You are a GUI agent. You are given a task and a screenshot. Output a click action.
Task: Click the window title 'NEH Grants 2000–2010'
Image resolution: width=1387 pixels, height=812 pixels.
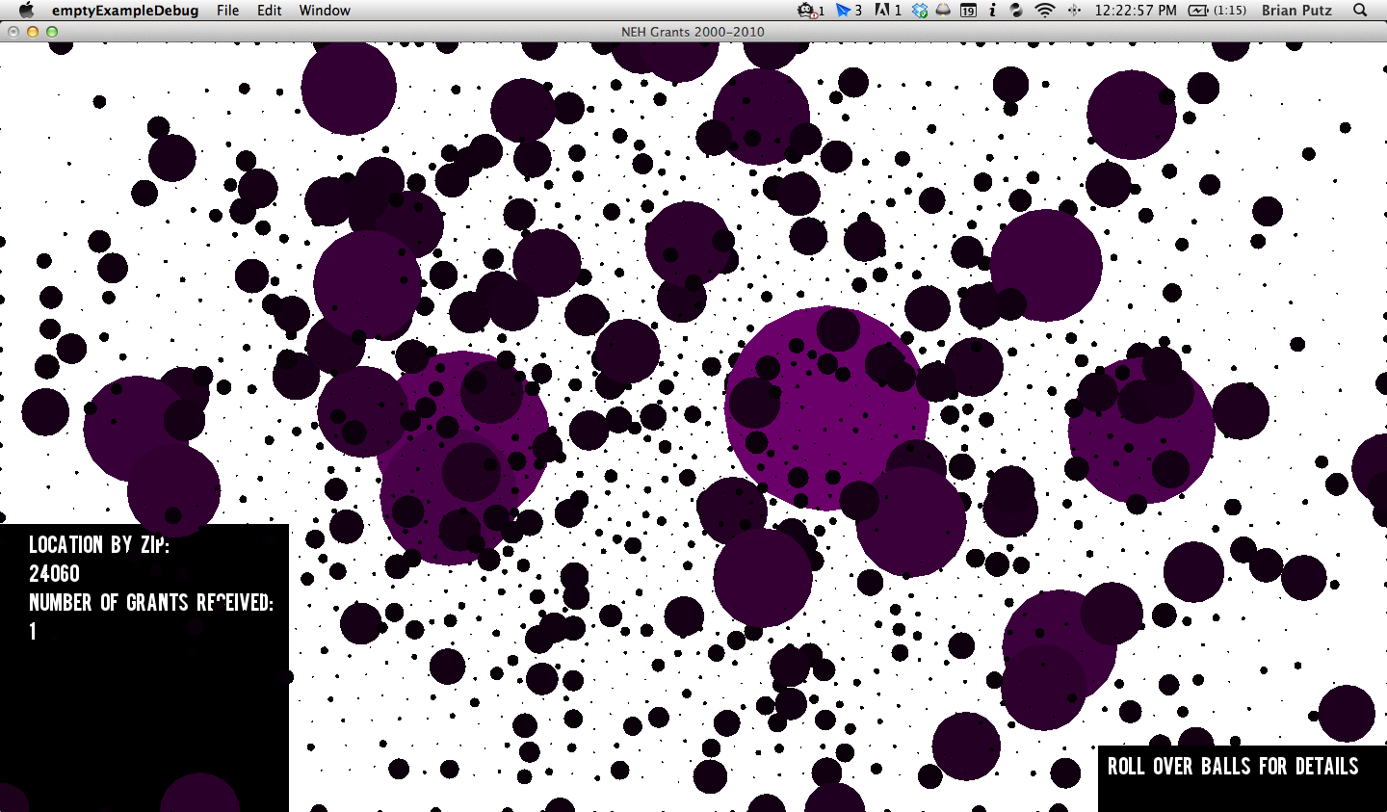[x=693, y=32]
